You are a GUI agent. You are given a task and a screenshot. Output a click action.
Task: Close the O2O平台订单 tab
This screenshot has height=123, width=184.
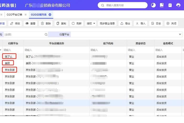(25, 15)
